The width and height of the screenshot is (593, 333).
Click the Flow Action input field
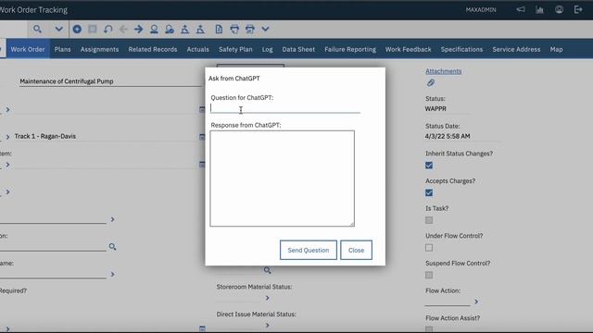(x=448, y=301)
